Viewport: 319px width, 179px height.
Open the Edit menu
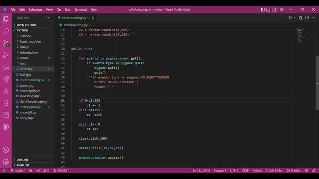[x=22, y=10]
